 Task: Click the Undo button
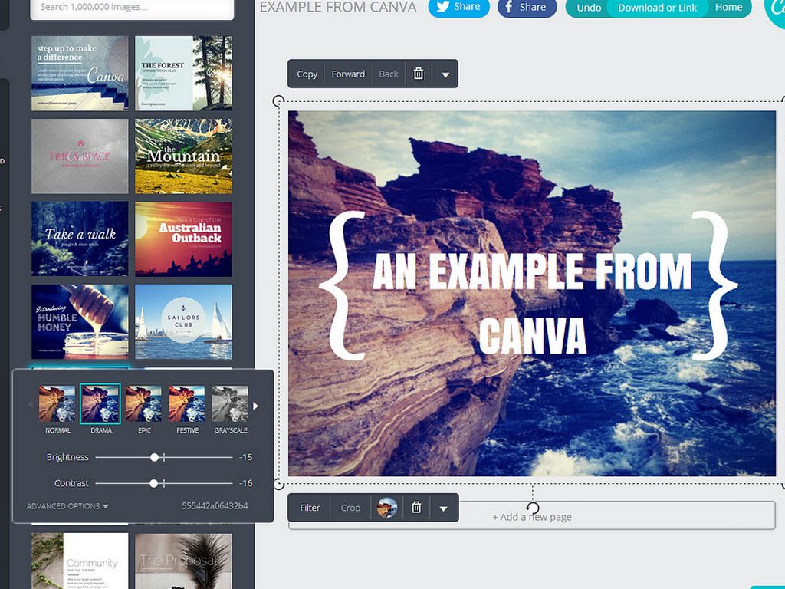tap(589, 8)
